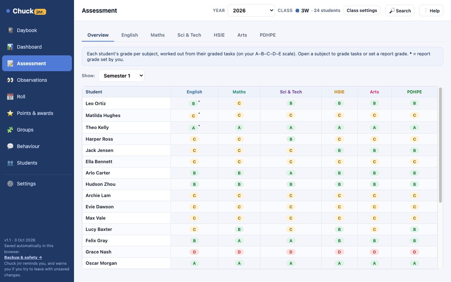Click the Maths column header
451x282 pixels.
click(239, 92)
